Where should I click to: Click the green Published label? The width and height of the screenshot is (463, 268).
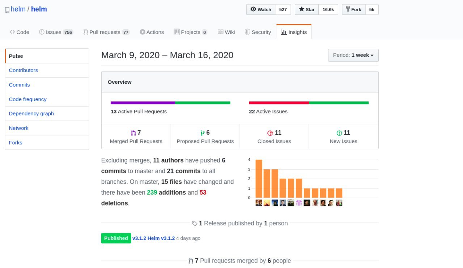click(x=116, y=238)
